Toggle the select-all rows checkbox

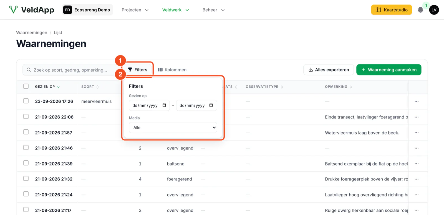26,86
